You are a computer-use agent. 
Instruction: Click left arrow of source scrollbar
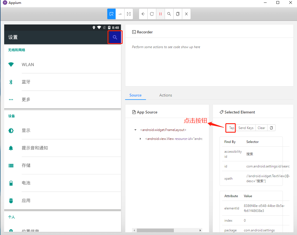click(x=134, y=230)
